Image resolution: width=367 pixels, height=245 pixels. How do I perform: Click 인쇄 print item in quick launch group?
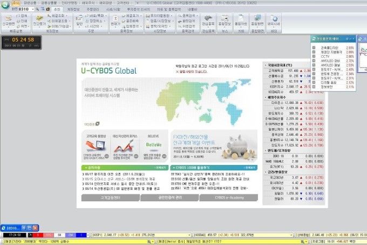22,21
